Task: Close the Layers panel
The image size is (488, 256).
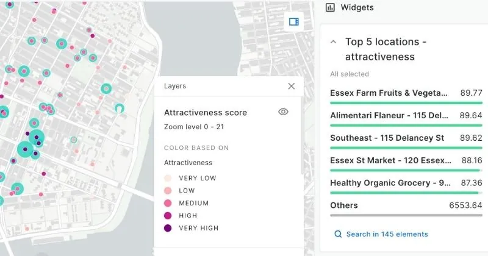Action: 291,86
